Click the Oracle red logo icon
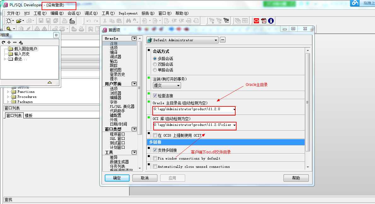Screen dimensions: 375x204 256,21
